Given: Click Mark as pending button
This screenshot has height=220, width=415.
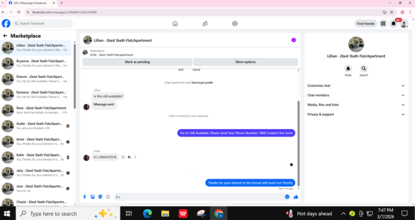Looking at the screenshot, I should click(137, 62).
